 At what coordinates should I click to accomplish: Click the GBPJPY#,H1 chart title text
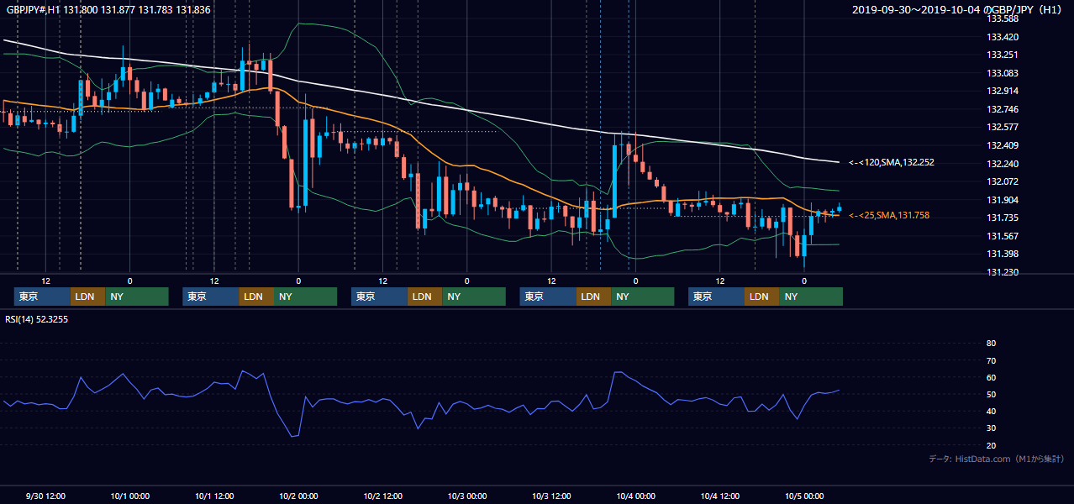click(107, 10)
